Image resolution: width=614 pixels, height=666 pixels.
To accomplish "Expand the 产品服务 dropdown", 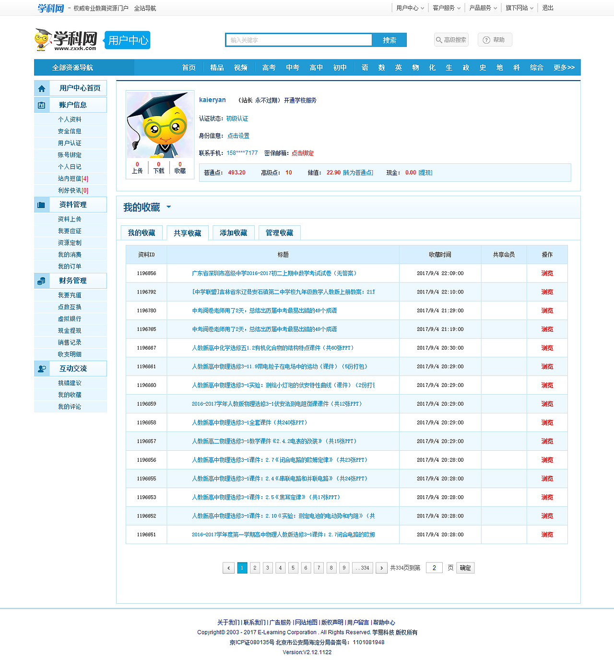I will click(482, 8).
